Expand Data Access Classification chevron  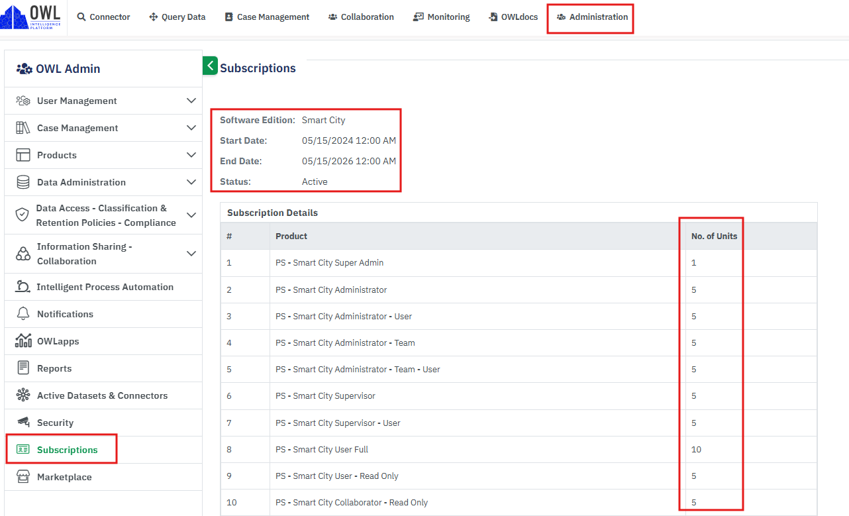click(191, 215)
